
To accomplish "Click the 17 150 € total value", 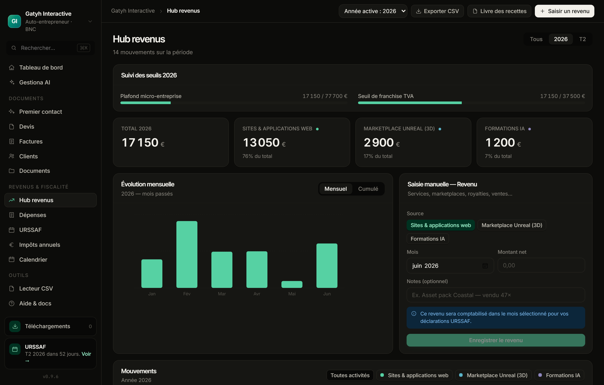I will (143, 143).
